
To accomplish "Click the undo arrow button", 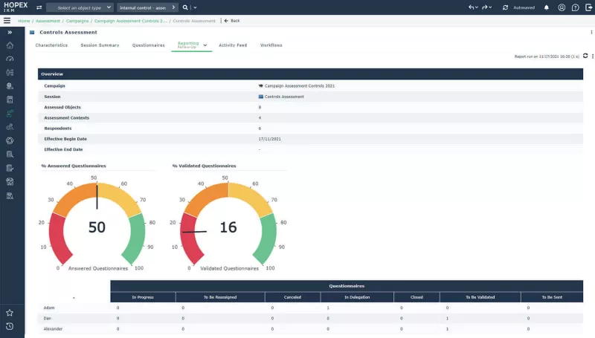I will (472, 7).
